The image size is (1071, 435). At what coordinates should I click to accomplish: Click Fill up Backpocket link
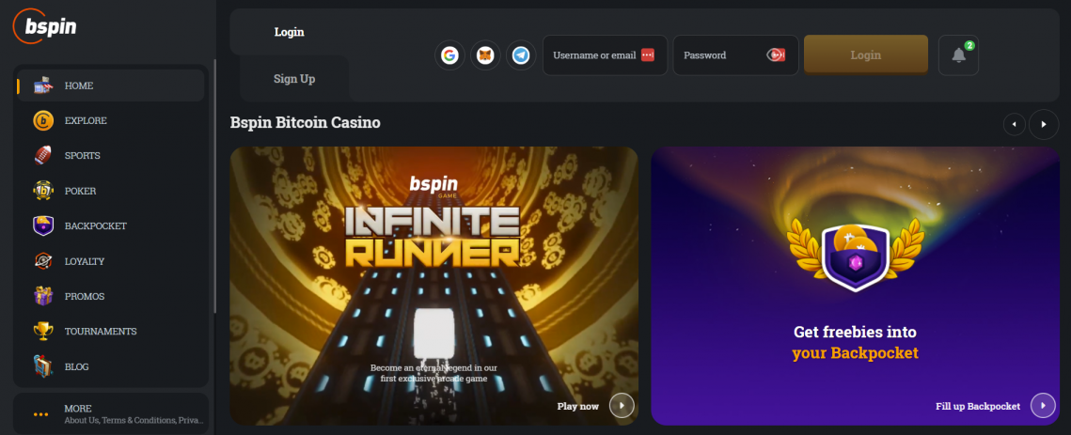(x=978, y=406)
